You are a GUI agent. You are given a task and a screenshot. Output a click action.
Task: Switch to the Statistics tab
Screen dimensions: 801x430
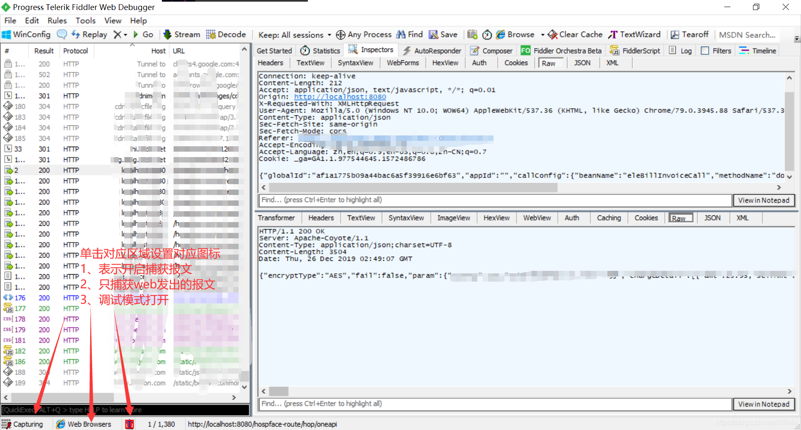pos(320,50)
